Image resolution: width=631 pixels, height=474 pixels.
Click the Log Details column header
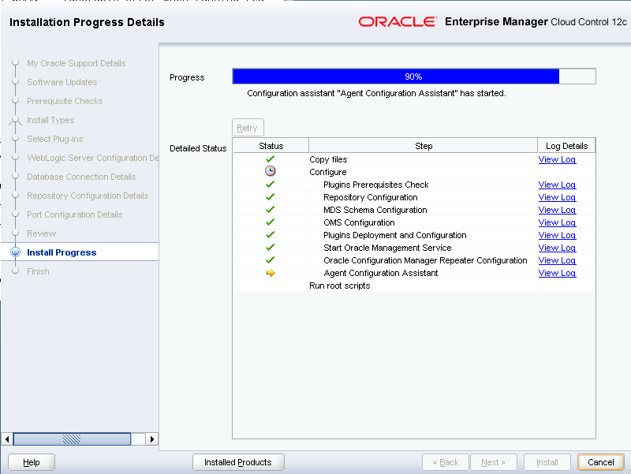coord(566,146)
